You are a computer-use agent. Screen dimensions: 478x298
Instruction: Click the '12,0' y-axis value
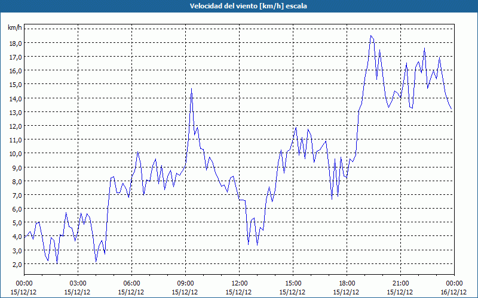tap(16, 126)
